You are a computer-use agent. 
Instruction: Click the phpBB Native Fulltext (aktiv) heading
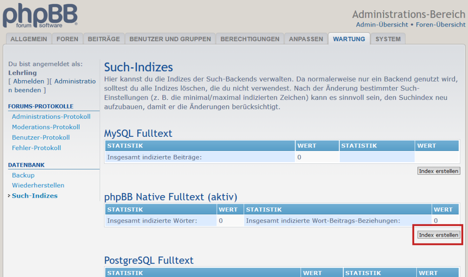171,197
